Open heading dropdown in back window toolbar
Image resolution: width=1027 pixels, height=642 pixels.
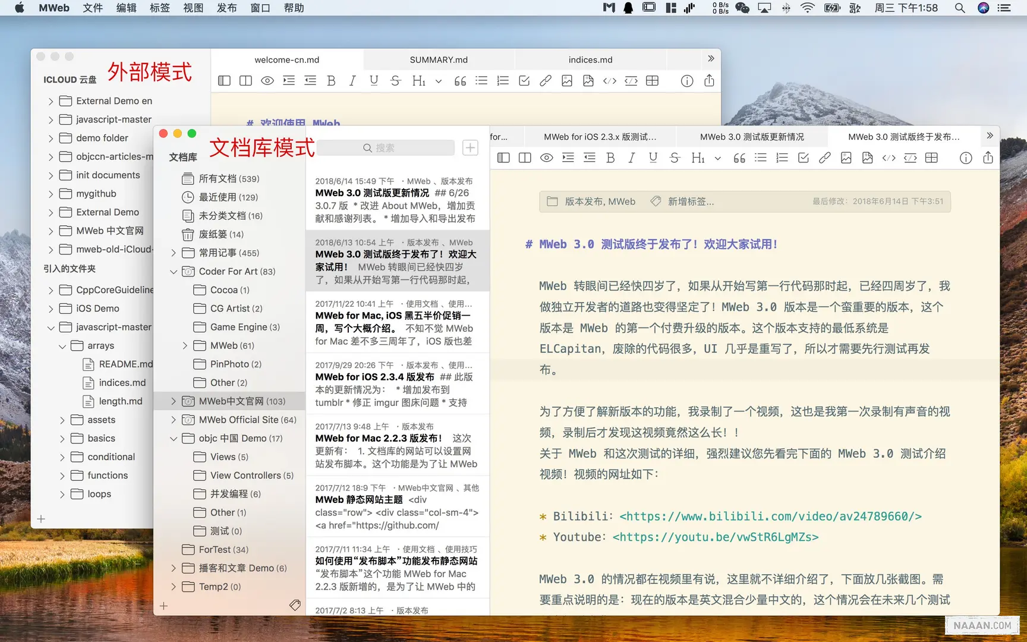[439, 81]
